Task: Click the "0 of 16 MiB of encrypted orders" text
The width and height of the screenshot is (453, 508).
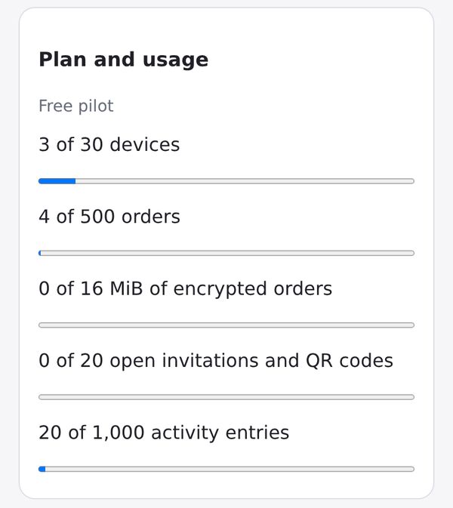Action: click(185, 288)
